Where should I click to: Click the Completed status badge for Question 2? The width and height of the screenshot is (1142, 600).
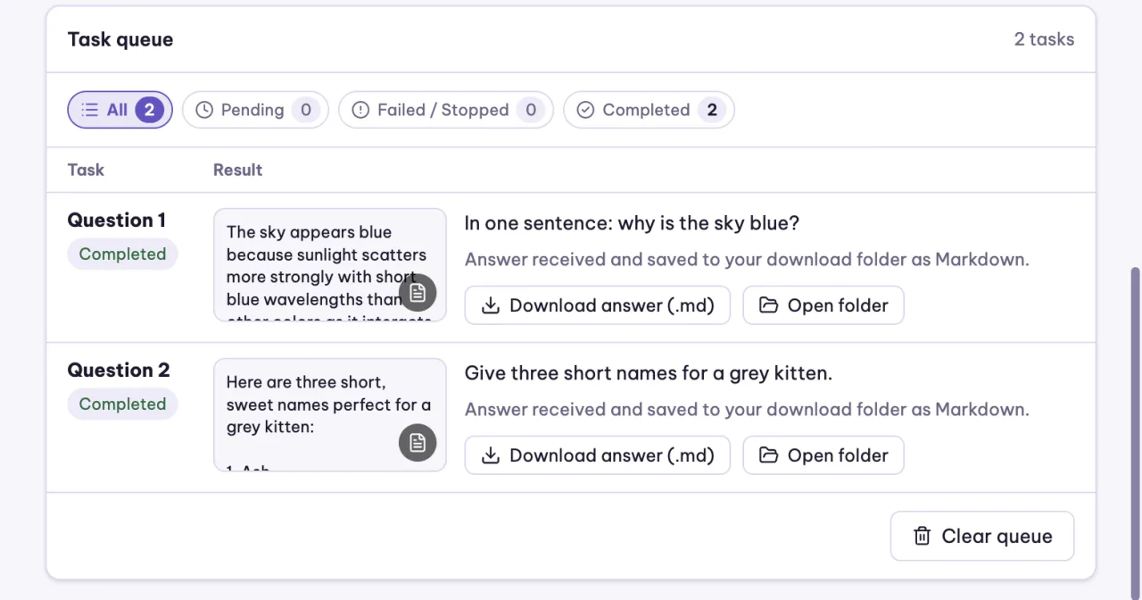[x=123, y=404]
